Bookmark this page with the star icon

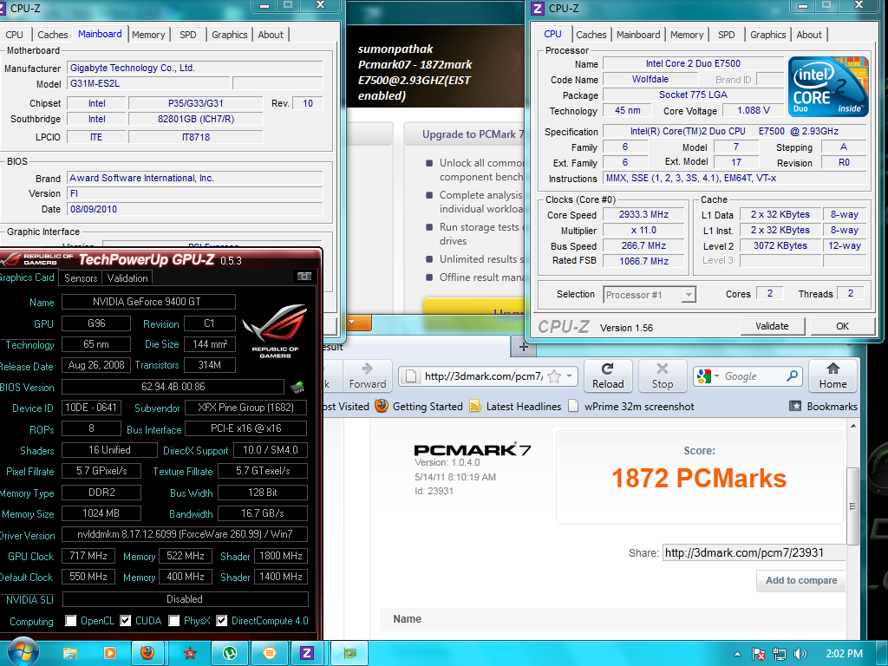[554, 376]
